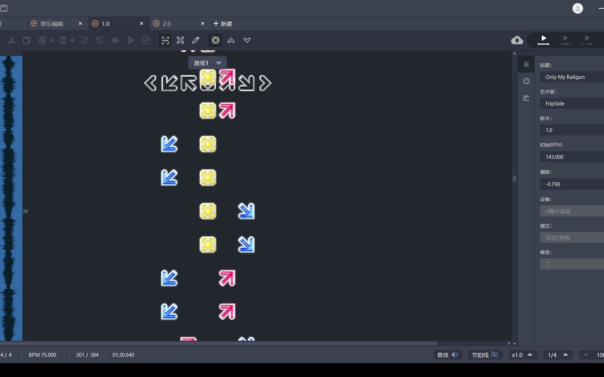
Task: Click the artist field 'FripSide'
Action: tap(572, 103)
